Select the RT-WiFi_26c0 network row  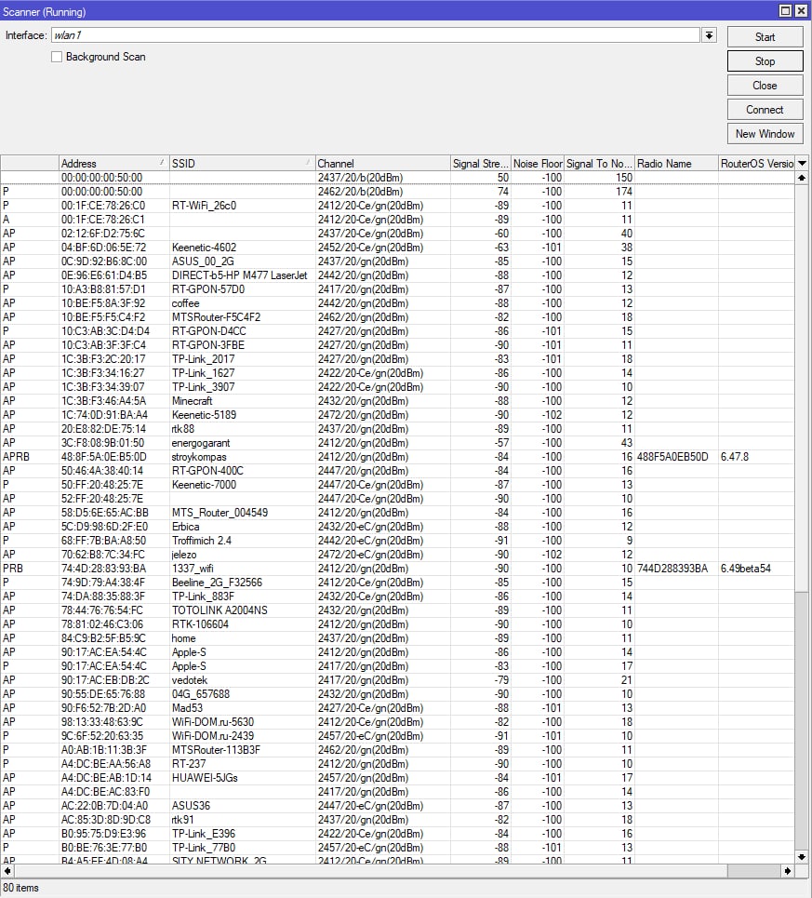(397, 206)
